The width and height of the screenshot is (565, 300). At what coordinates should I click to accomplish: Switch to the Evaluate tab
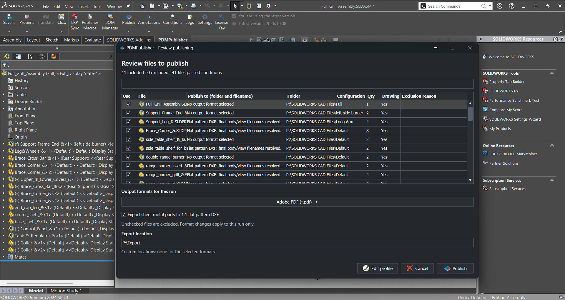(93, 40)
